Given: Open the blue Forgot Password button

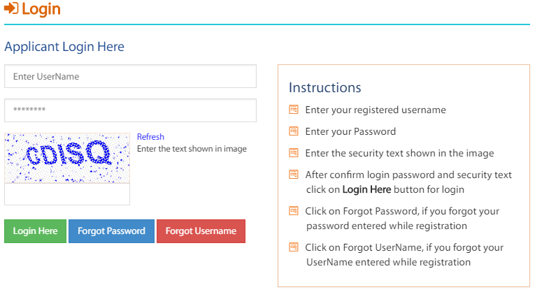Looking at the screenshot, I should [112, 231].
